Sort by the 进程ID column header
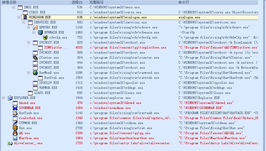266x151 pixels. [79, 2]
